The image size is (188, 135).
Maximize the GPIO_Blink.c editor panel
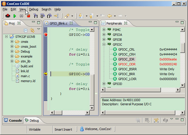click(95, 23)
